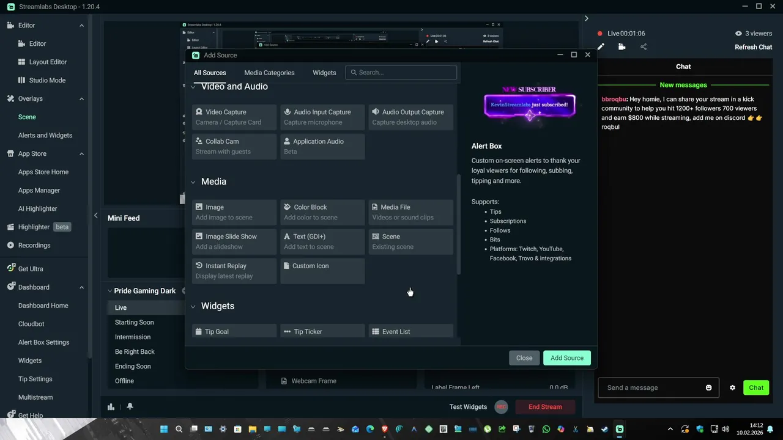The width and height of the screenshot is (783, 440).
Task: Select Audio Input Capture source
Action: [322, 117]
